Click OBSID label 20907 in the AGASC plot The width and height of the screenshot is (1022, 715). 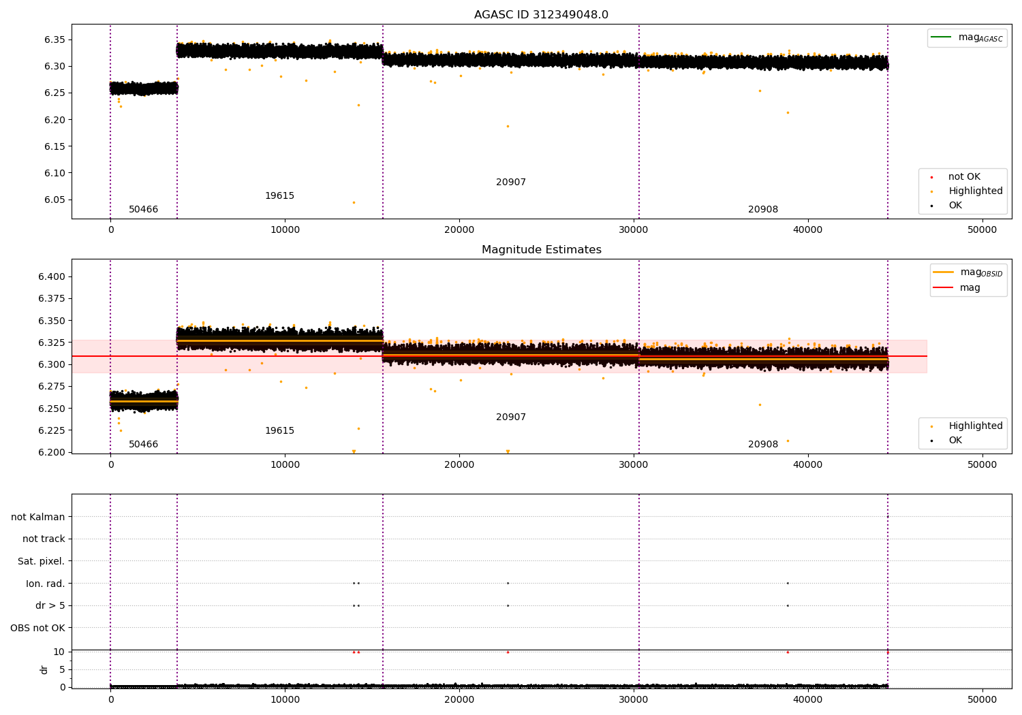tap(511, 182)
